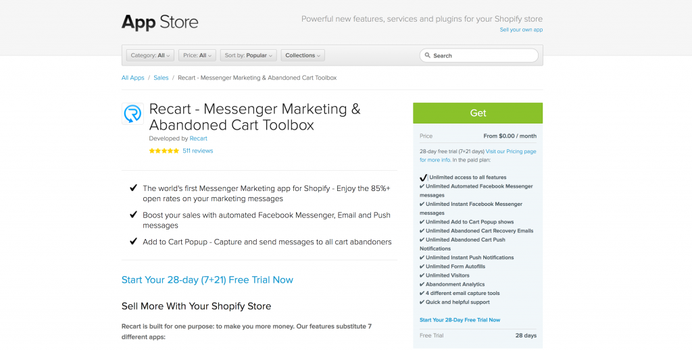
Task: Click Start Your 28-day (7+21) Free Trial Now
Action: 207,280
